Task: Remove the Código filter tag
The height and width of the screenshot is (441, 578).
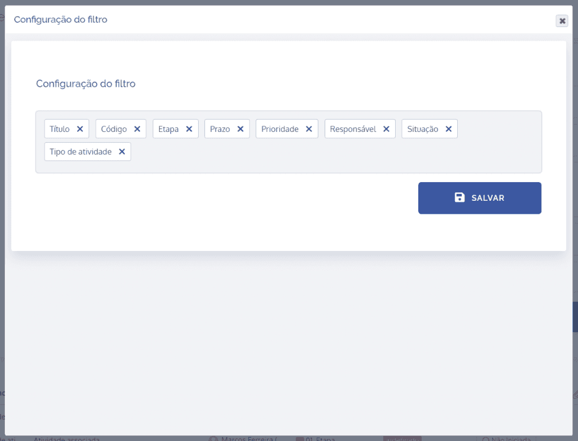Action: (137, 129)
